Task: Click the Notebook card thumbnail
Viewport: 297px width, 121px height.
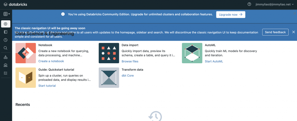Action: click(26, 53)
